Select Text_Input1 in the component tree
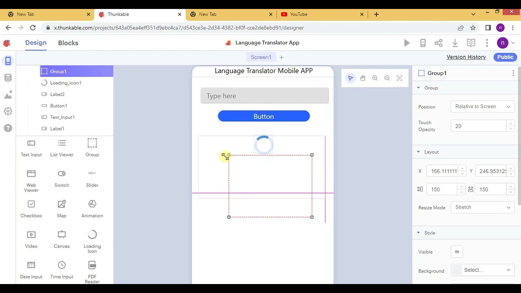Image resolution: width=521 pixels, height=293 pixels. coord(77,117)
